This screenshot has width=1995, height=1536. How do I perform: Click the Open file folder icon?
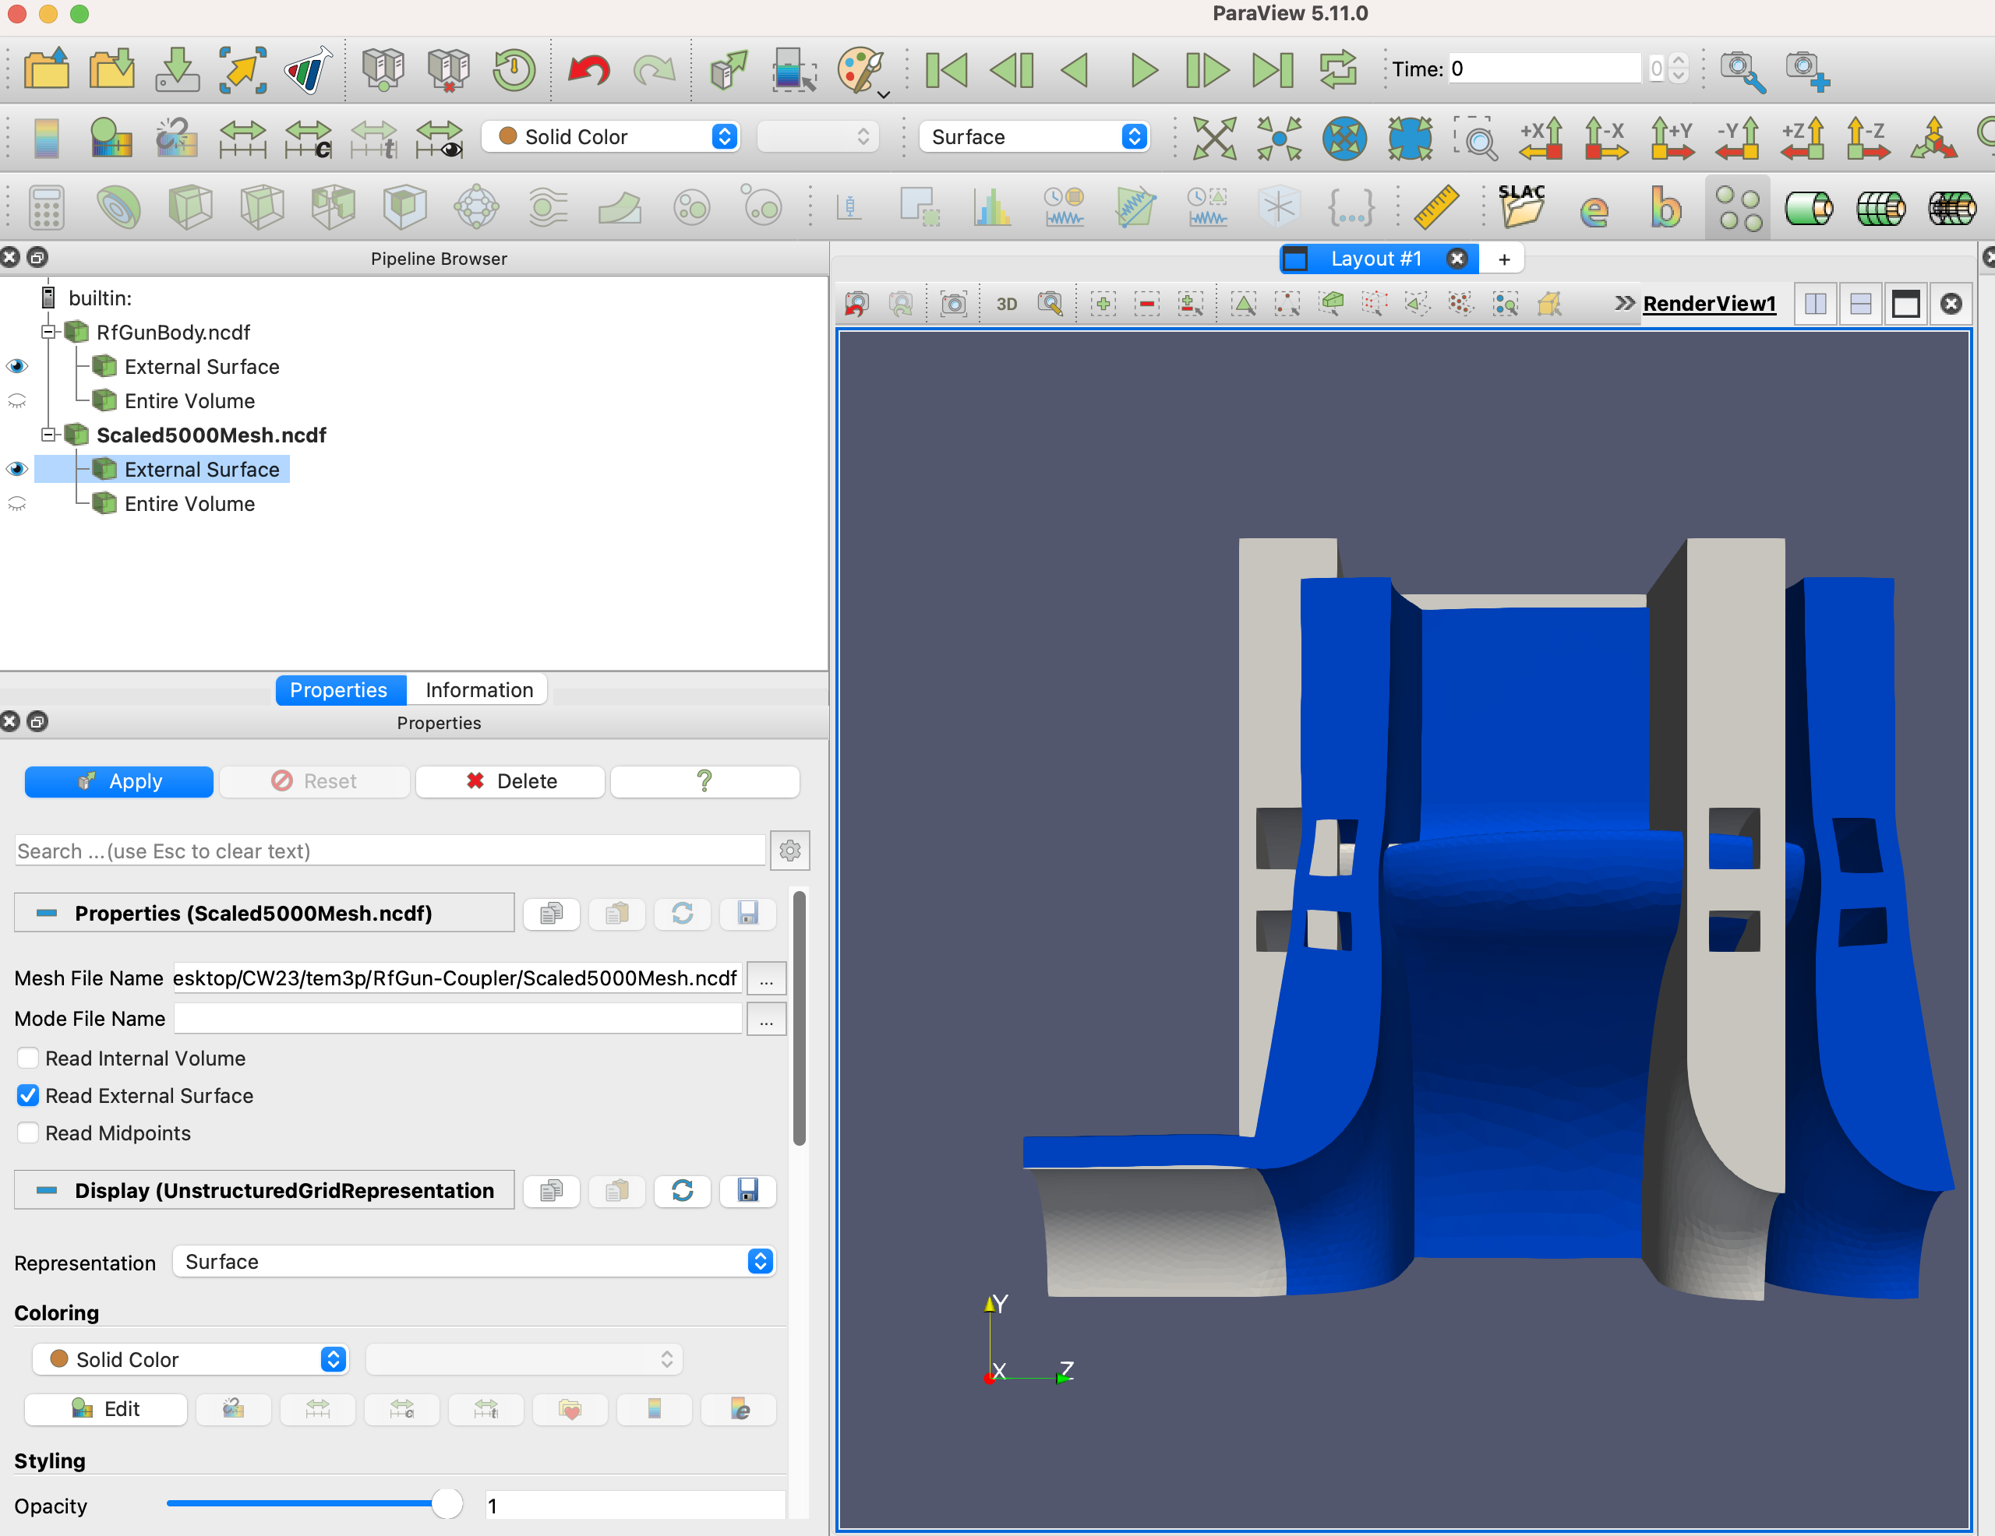click(46, 69)
